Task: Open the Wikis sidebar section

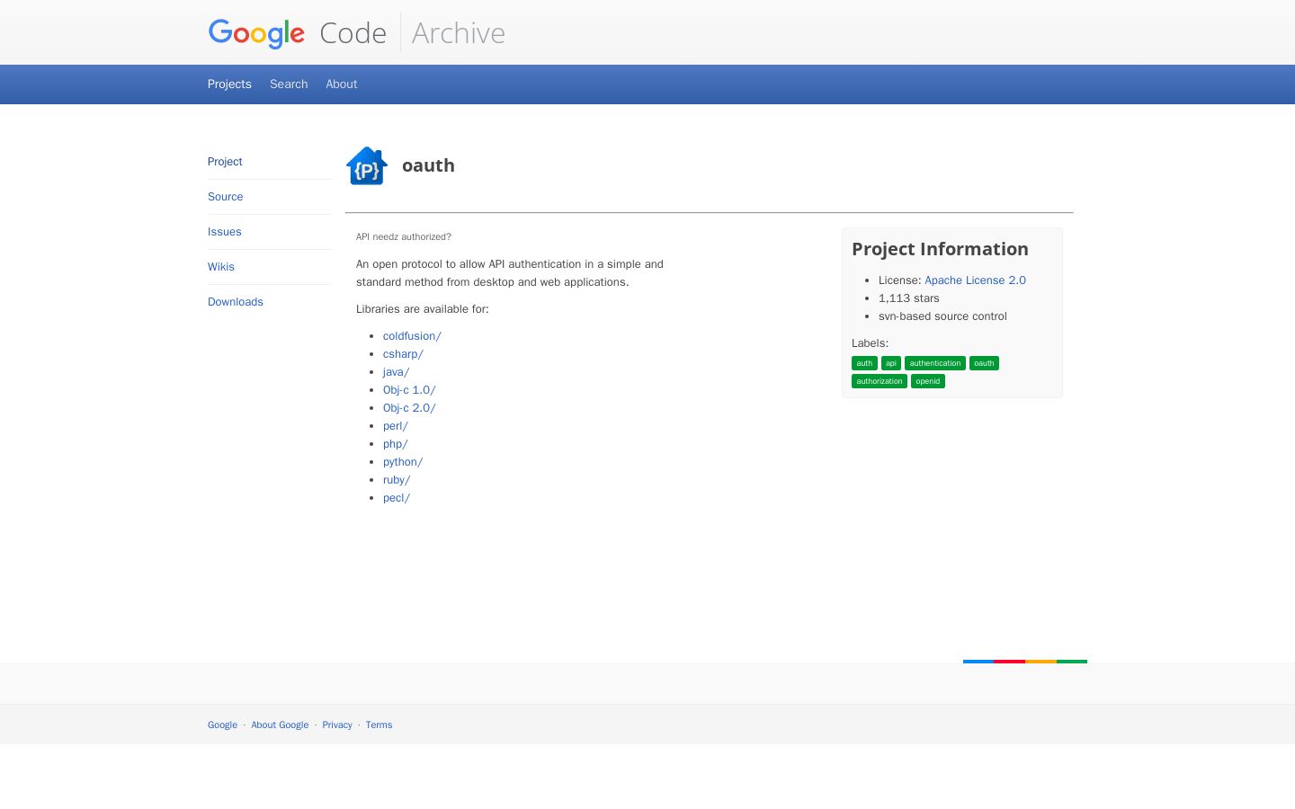Action: pyautogui.click(x=221, y=267)
